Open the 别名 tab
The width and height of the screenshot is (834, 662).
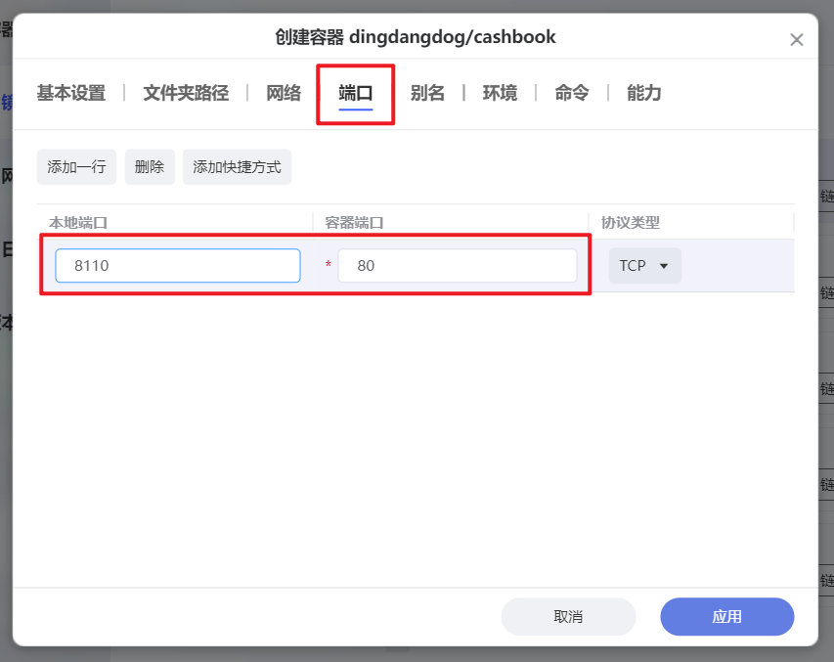(427, 93)
